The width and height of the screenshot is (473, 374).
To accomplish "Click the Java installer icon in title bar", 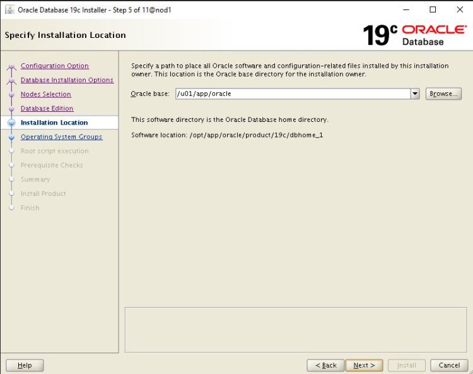I will click(9, 9).
